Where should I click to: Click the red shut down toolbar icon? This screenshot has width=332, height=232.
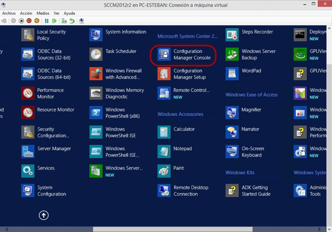[x=29, y=21]
